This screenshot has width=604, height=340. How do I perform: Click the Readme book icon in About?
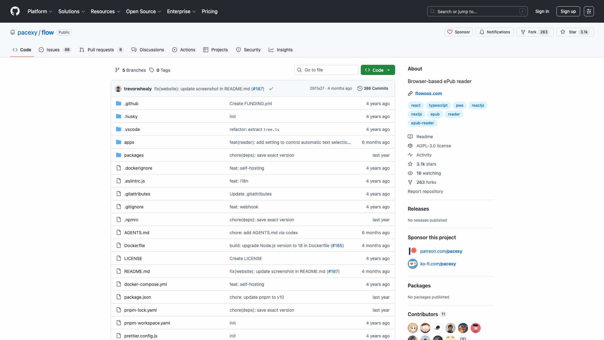point(410,137)
